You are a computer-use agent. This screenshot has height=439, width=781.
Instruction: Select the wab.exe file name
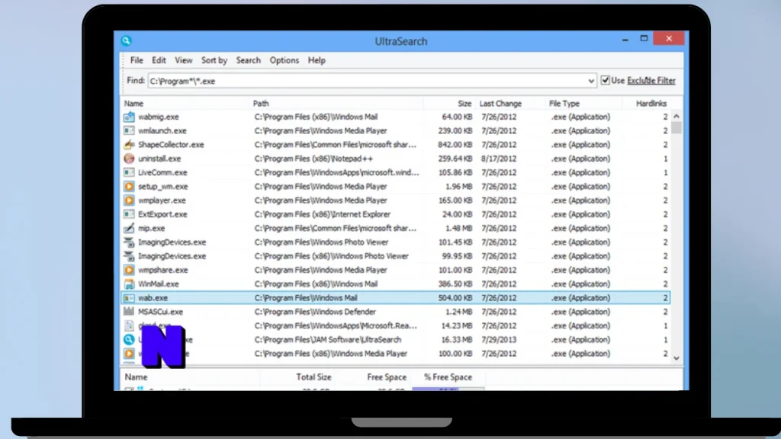153,298
